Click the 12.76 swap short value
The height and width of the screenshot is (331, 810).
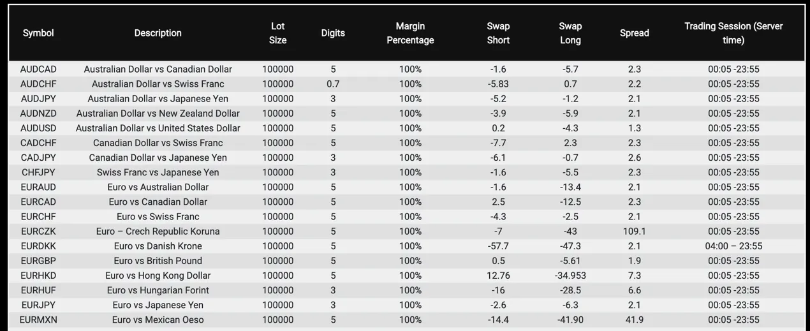tap(498, 276)
